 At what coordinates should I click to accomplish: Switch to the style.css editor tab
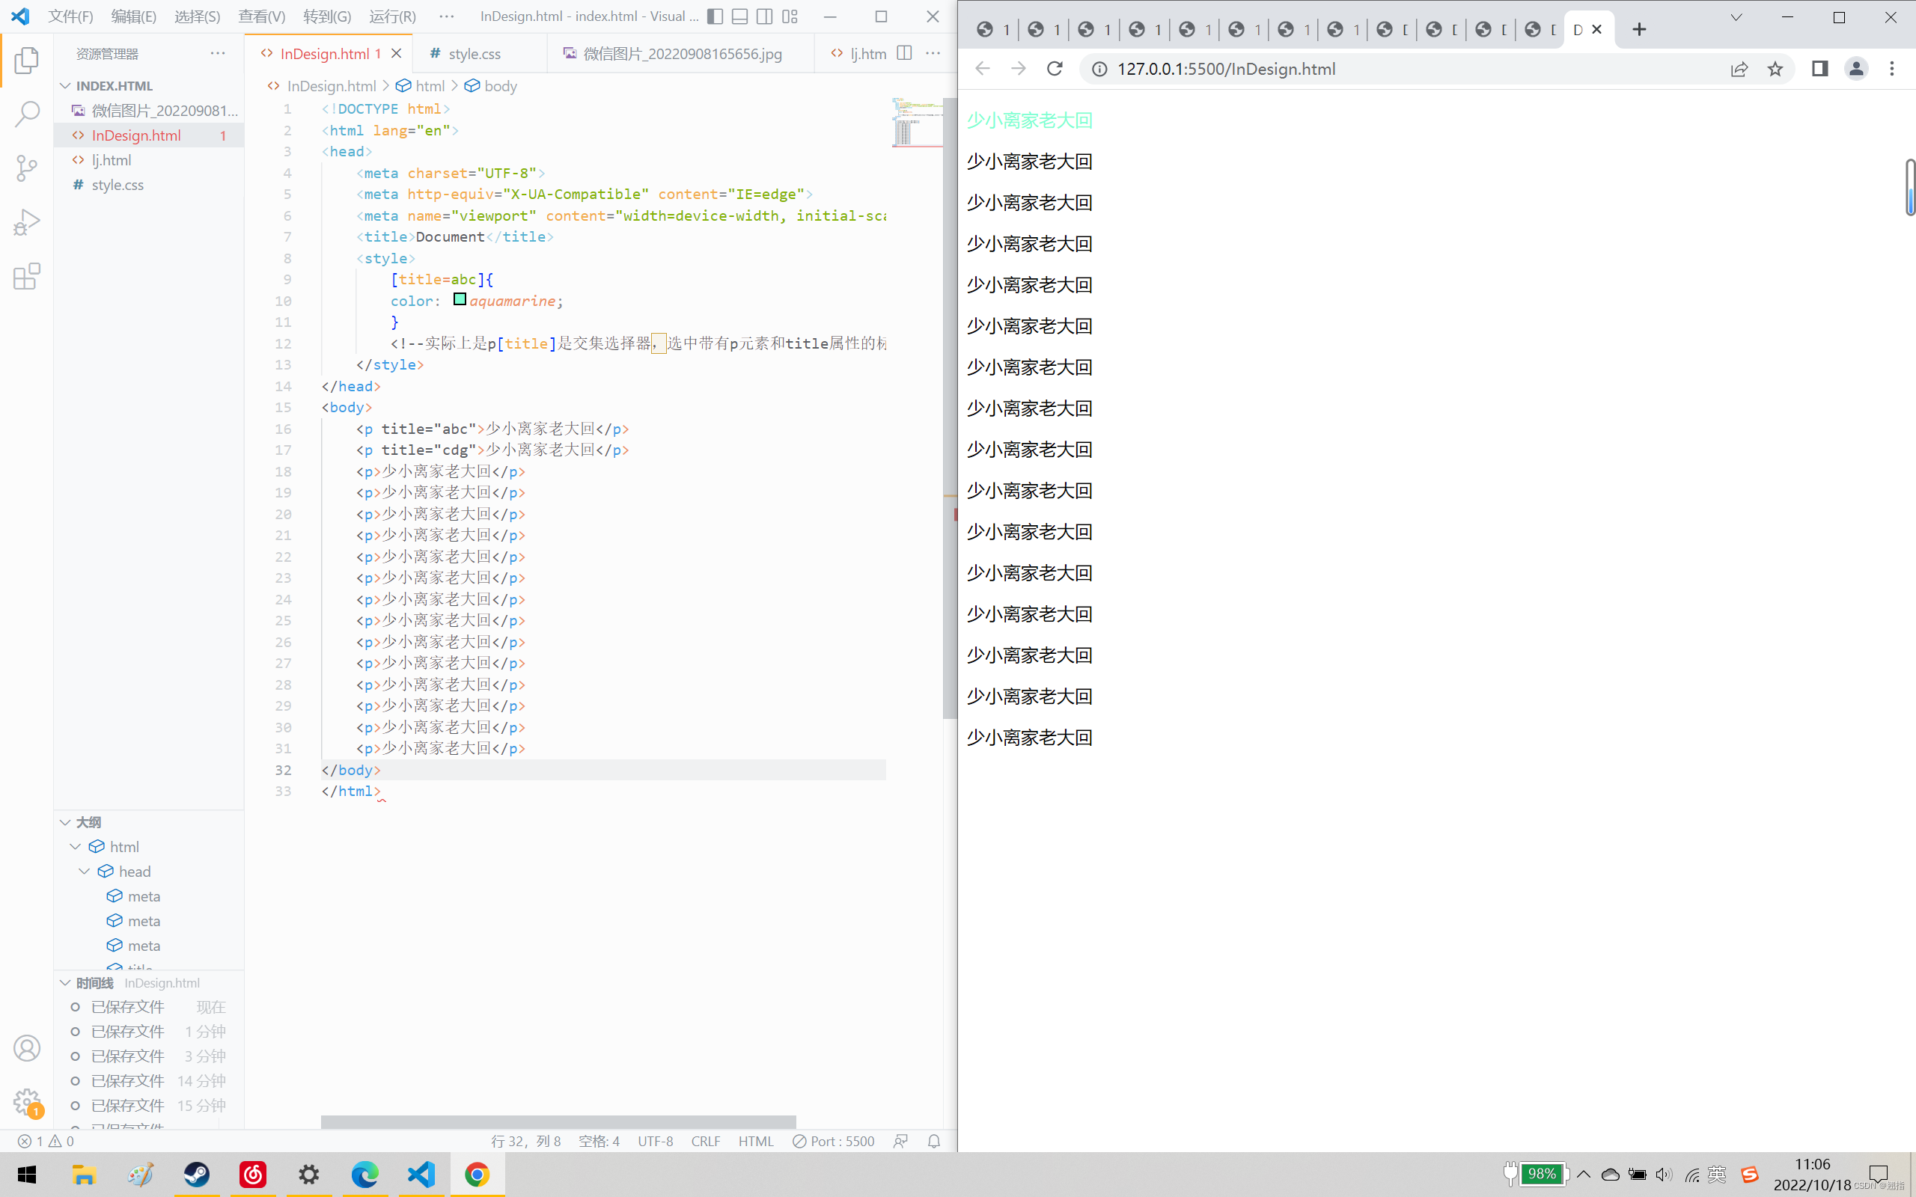[474, 54]
